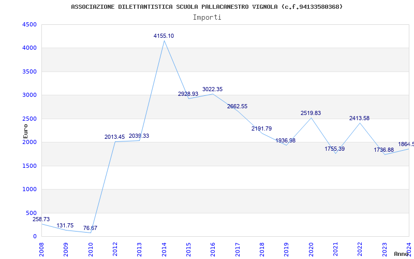Click the x-axis year 2015
This screenshot has height=259, width=414.
(188, 250)
